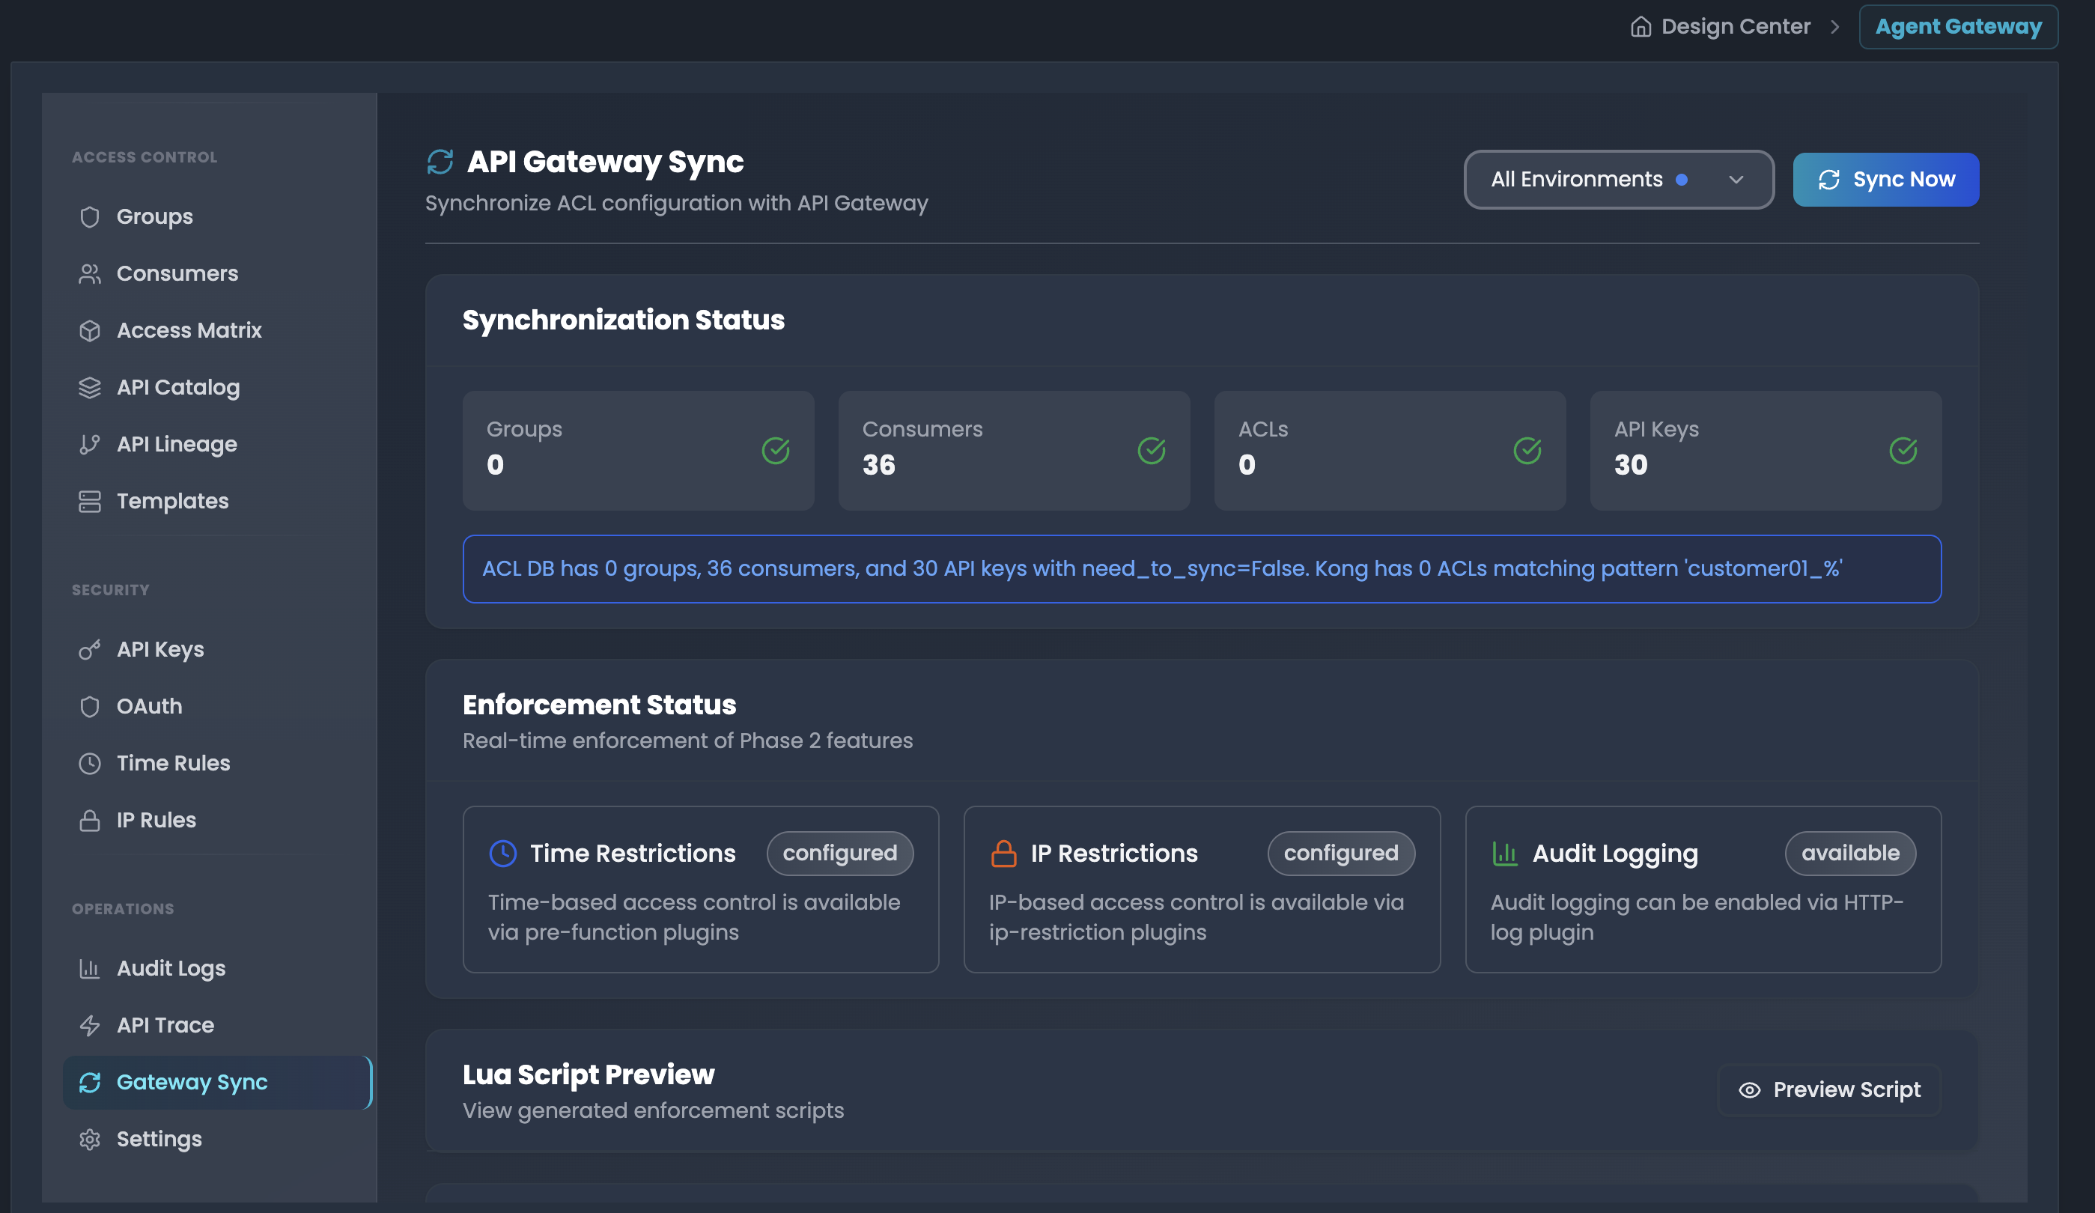Viewport: 2095px width, 1213px height.
Task: Open Time Rules in sidebar
Action: pyautogui.click(x=217, y=763)
